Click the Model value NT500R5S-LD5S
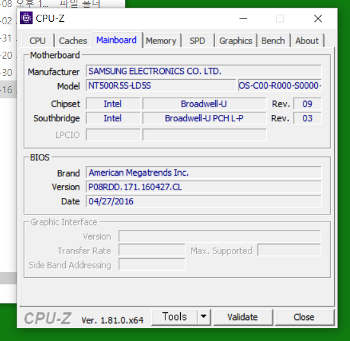The width and height of the screenshot is (350, 341). coord(161,86)
